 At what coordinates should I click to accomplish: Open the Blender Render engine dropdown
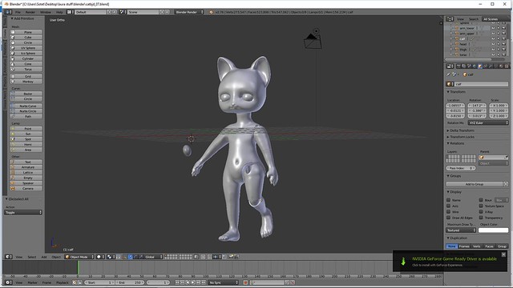(189, 12)
